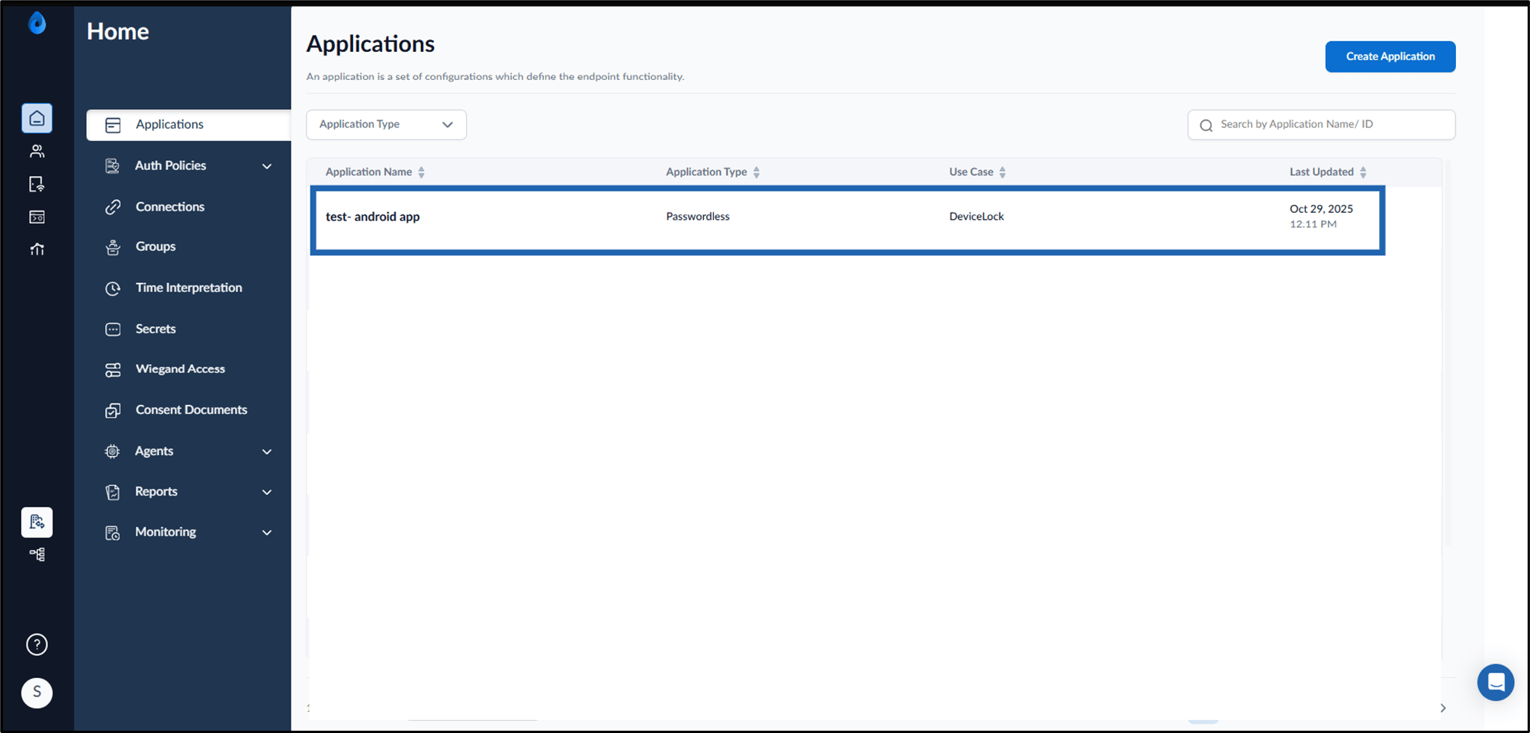This screenshot has width=1530, height=733.
Task: Click the Applications menu icon
Action: [x=113, y=125]
